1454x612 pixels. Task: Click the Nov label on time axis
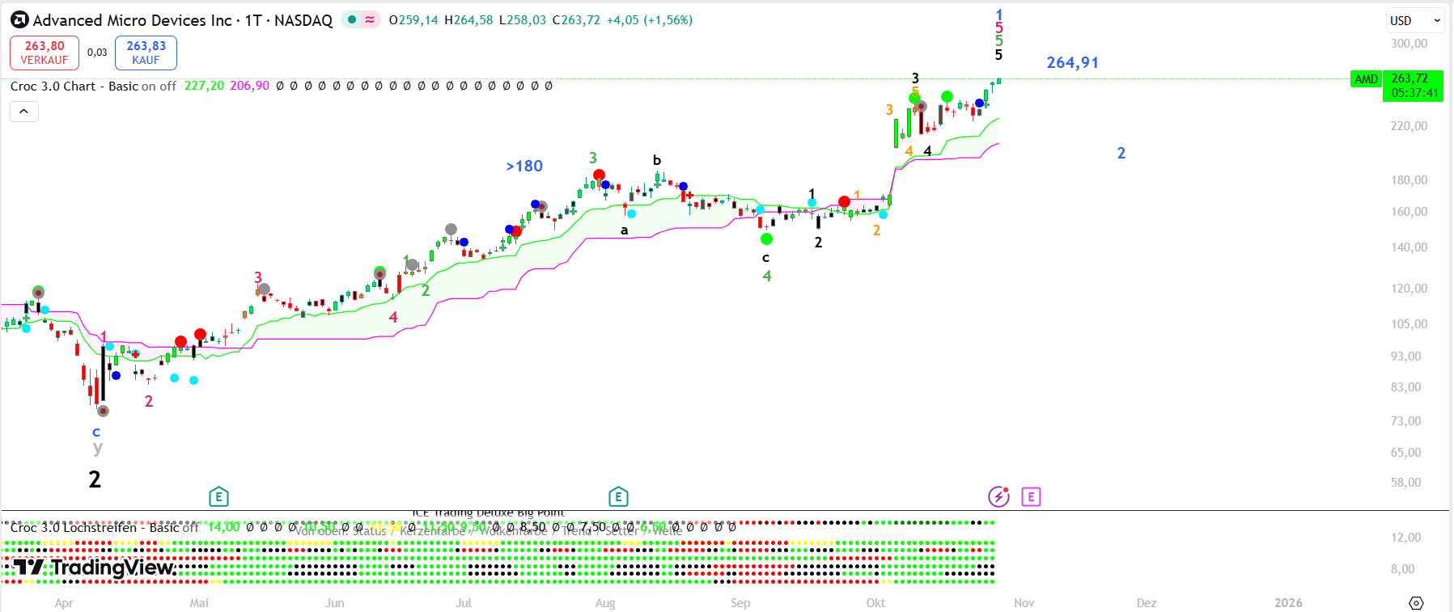tap(1024, 603)
